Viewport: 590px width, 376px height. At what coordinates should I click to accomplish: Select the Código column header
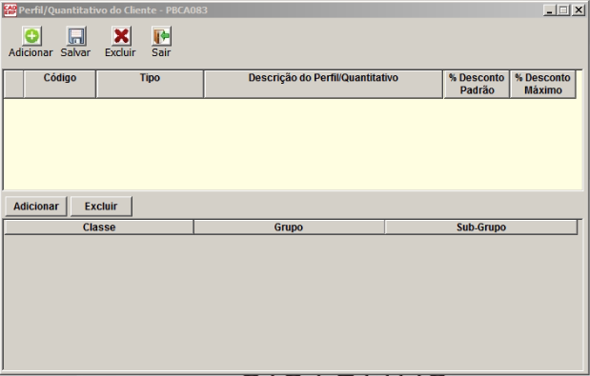[59, 84]
